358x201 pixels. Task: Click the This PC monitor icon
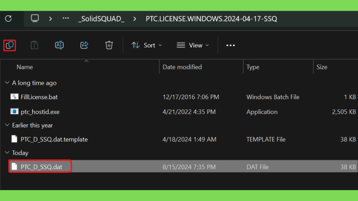[35, 18]
